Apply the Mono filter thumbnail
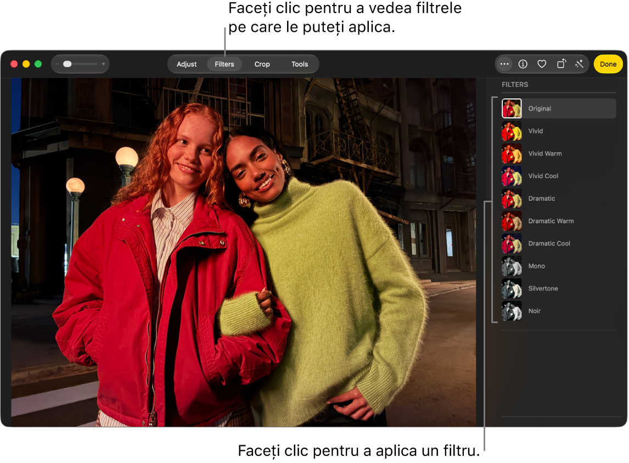 [512, 266]
